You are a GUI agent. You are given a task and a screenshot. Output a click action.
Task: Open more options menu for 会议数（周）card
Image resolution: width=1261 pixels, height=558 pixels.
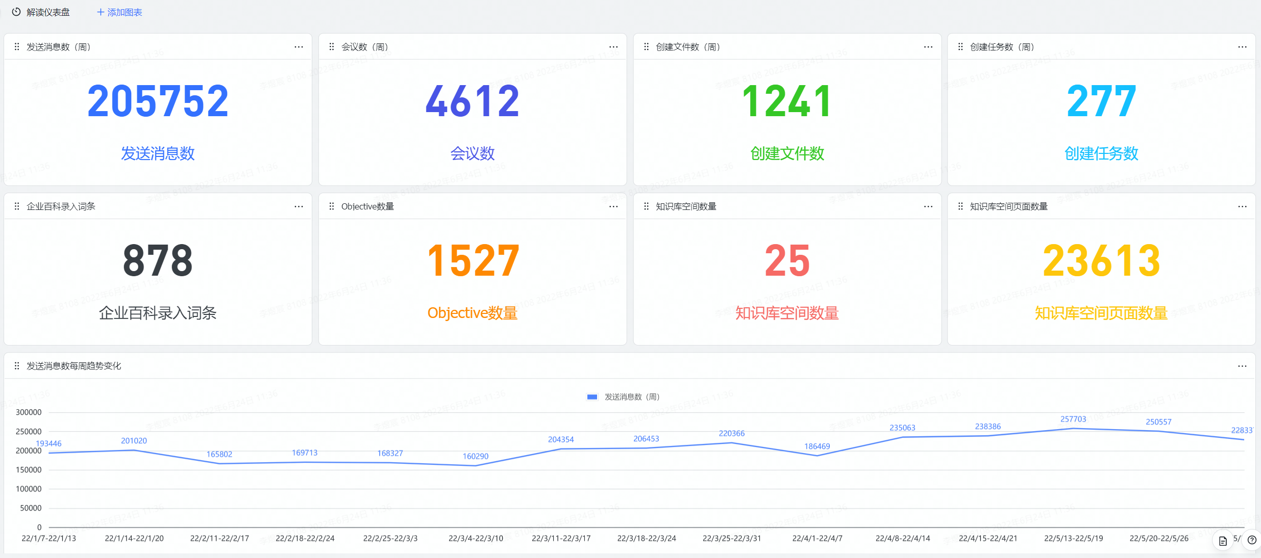click(x=613, y=47)
